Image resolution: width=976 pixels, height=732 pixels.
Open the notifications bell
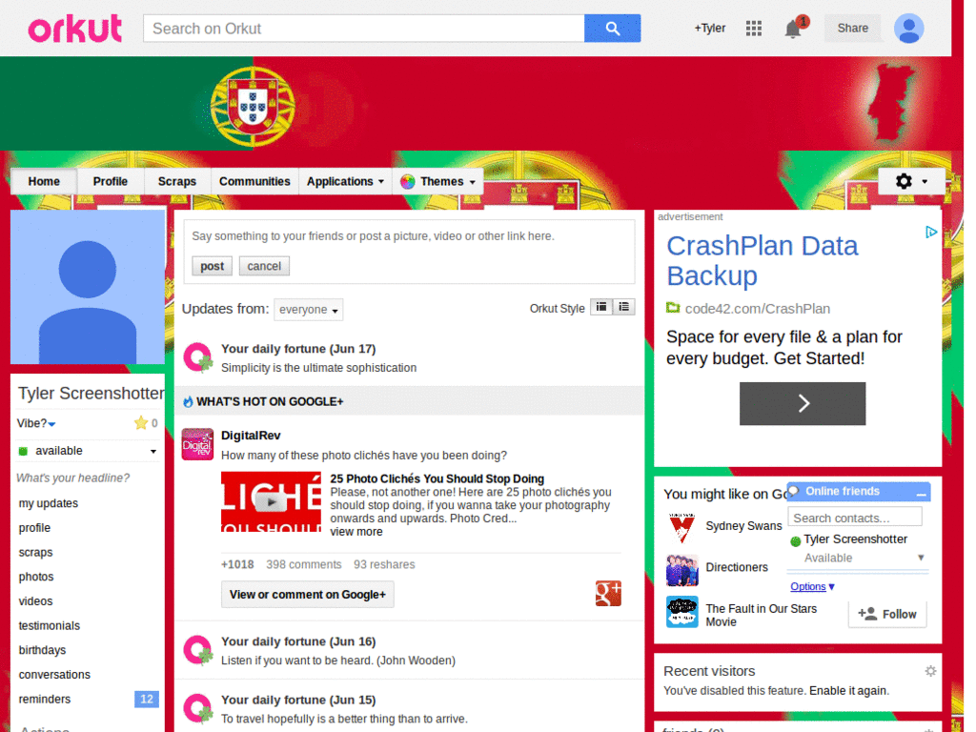795,28
